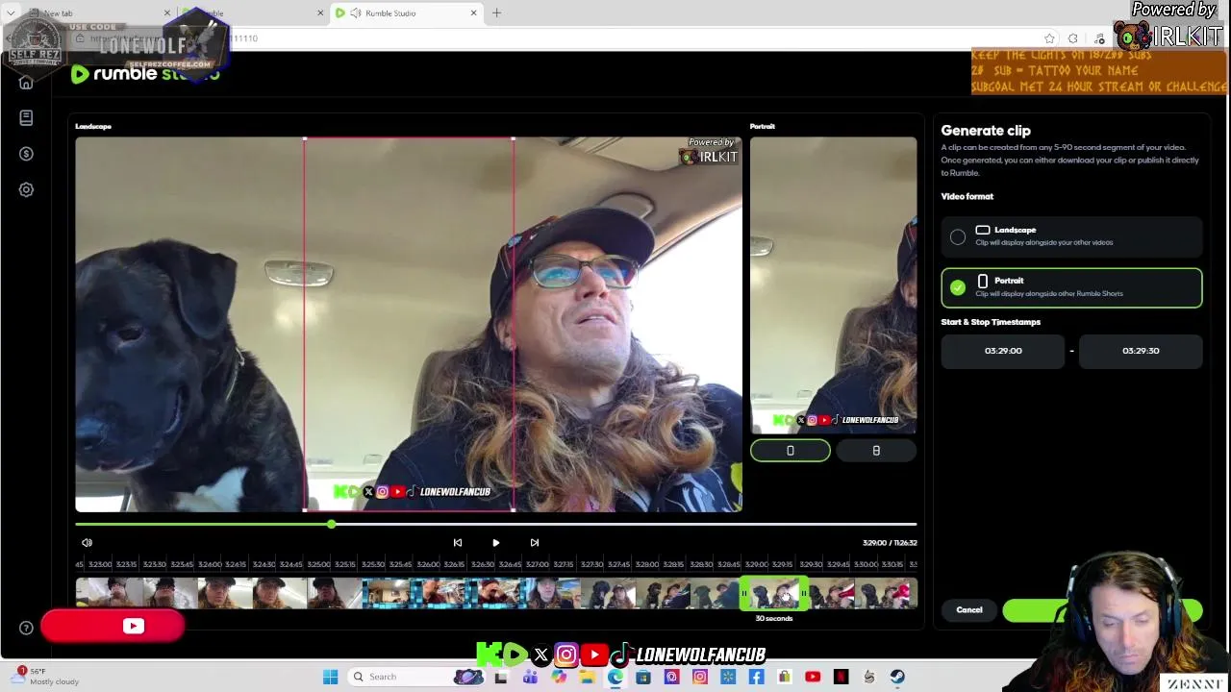The image size is (1231, 692).
Task: Open Home in Rumble Studio sidebar
Action: click(26, 83)
